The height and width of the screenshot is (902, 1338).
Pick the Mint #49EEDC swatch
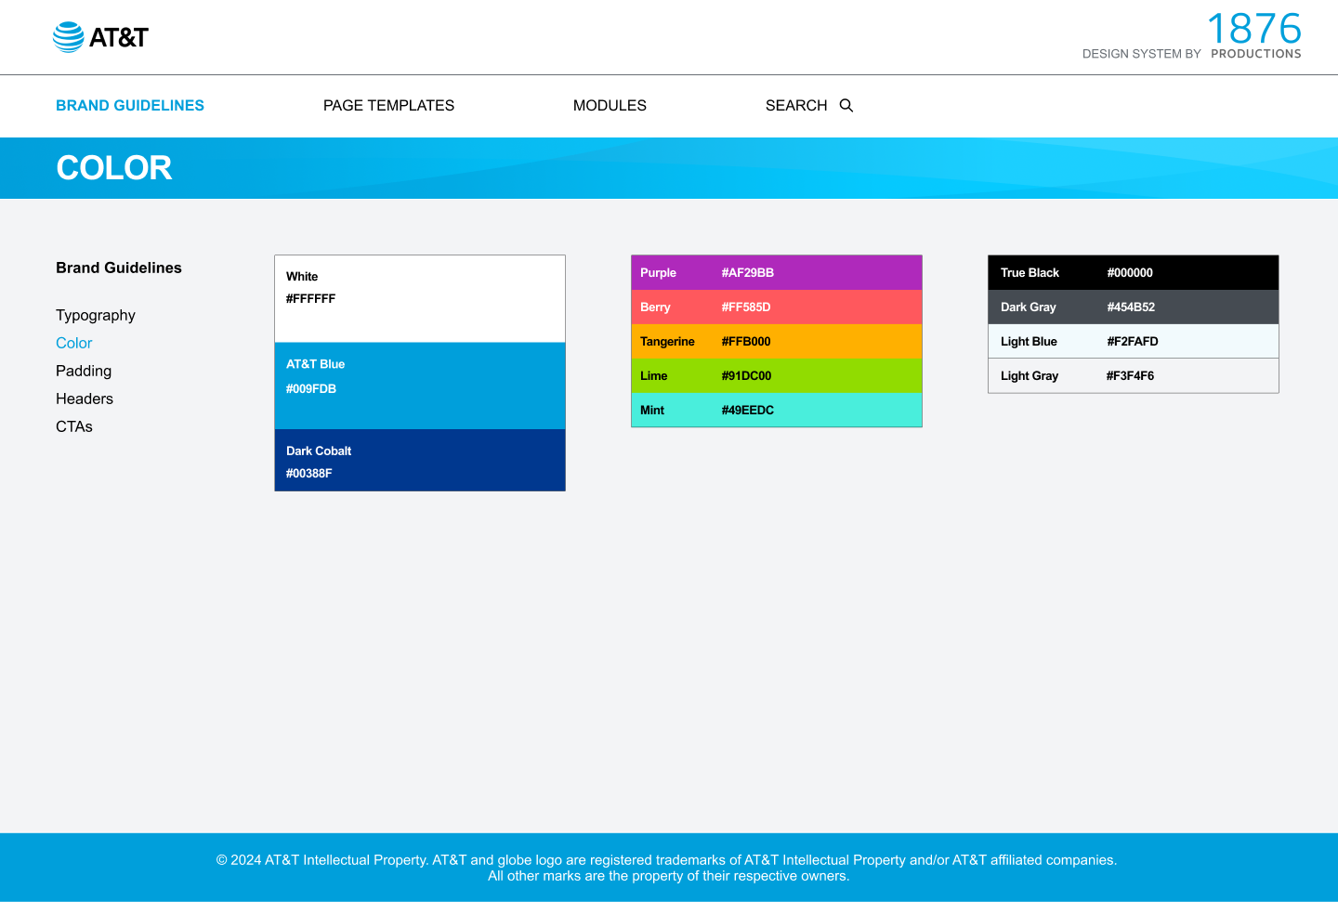777,410
